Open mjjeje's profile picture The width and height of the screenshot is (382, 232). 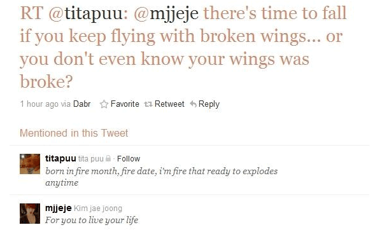pyautogui.click(x=30, y=214)
